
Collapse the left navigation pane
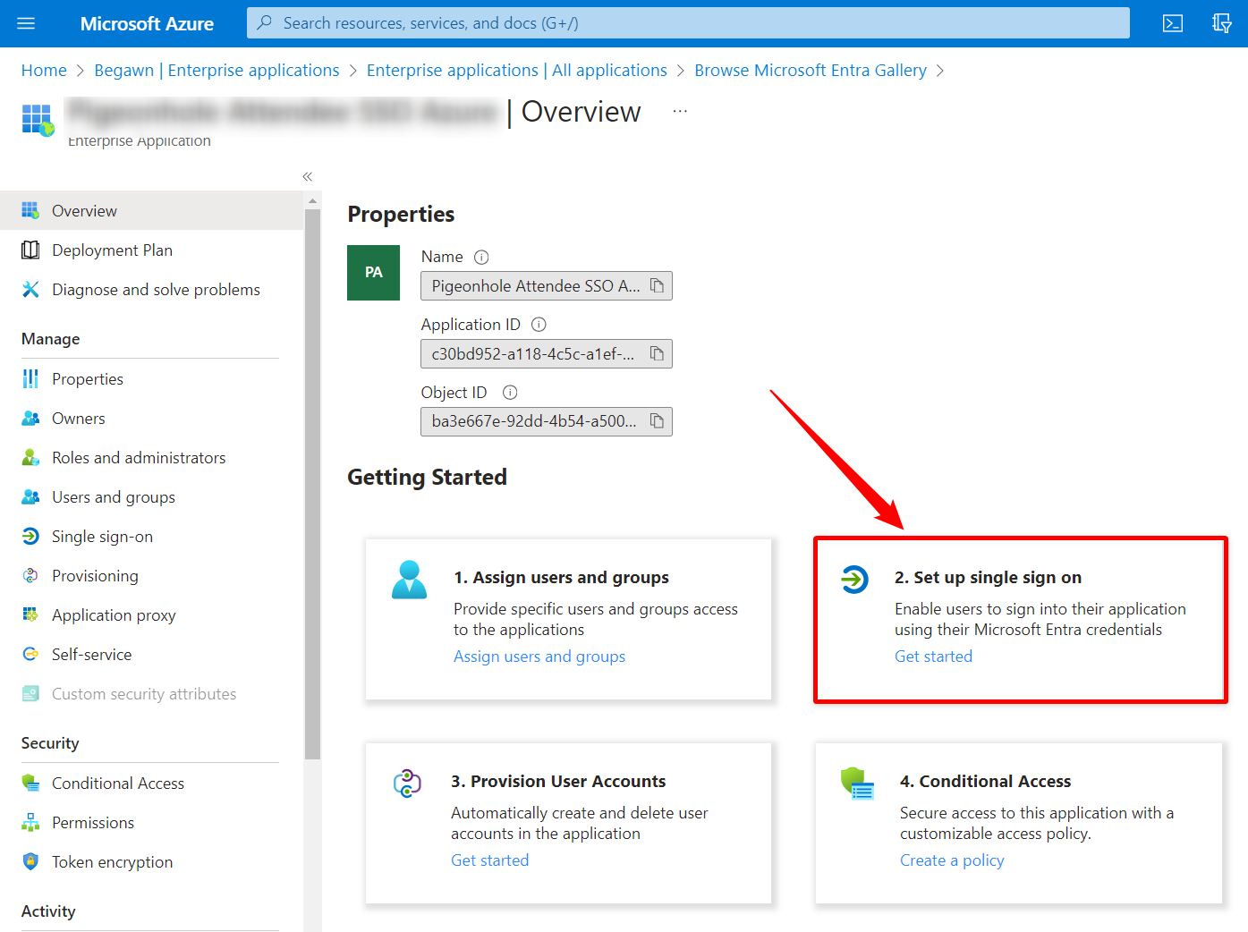click(x=307, y=177)
